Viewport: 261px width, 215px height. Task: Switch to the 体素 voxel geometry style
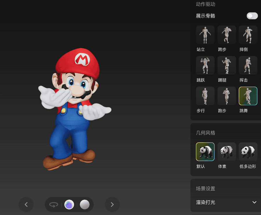[x=226, y=151]
